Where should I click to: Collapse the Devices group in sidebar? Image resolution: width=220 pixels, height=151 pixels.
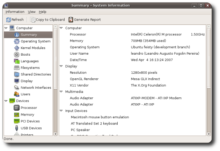[x=6, y=101]
